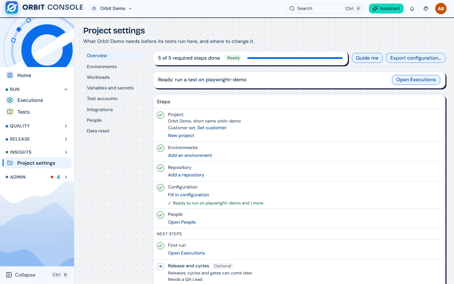Click the Tests book icon
Viewport: 454px width, 284px height.
tap(10, 112)
